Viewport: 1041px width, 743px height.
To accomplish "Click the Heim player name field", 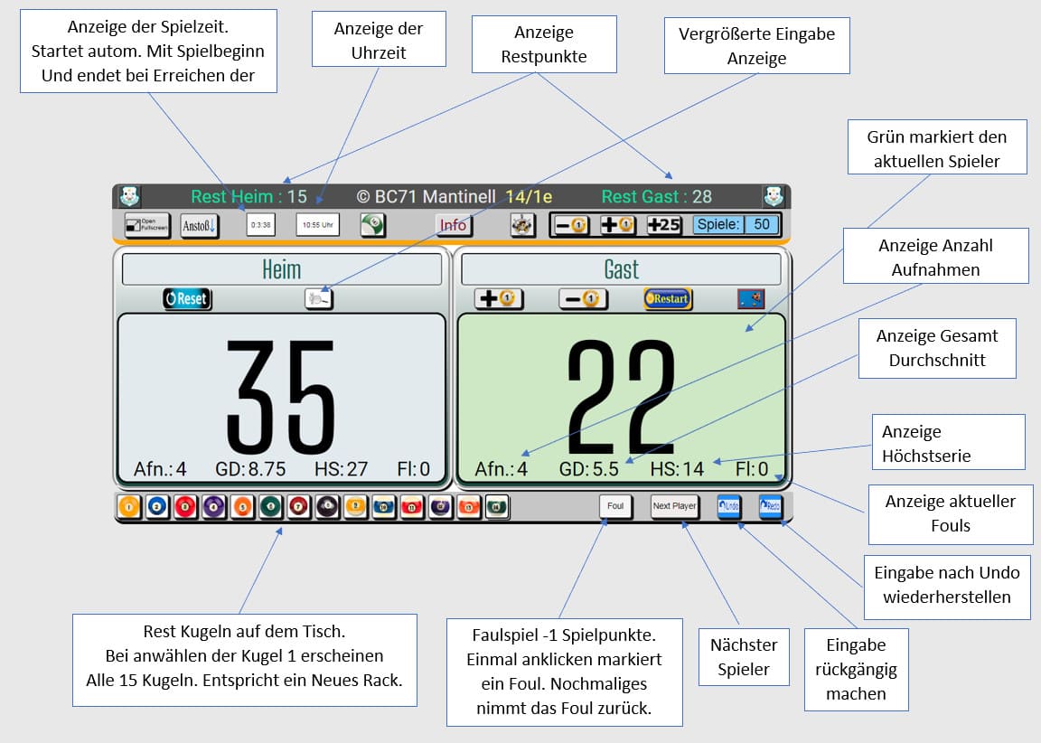I will [x=282, y=269].
